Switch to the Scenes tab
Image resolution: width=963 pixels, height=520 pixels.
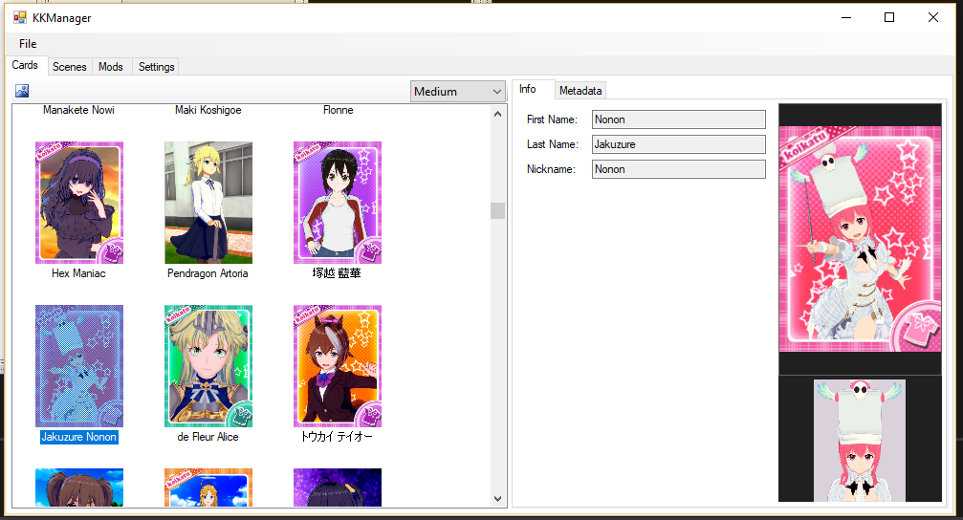pyautogui.click(x=70, y=66)
